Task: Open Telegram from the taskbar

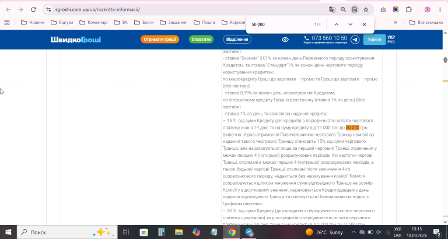Action: pyautogui.click(x=249, y=232)
